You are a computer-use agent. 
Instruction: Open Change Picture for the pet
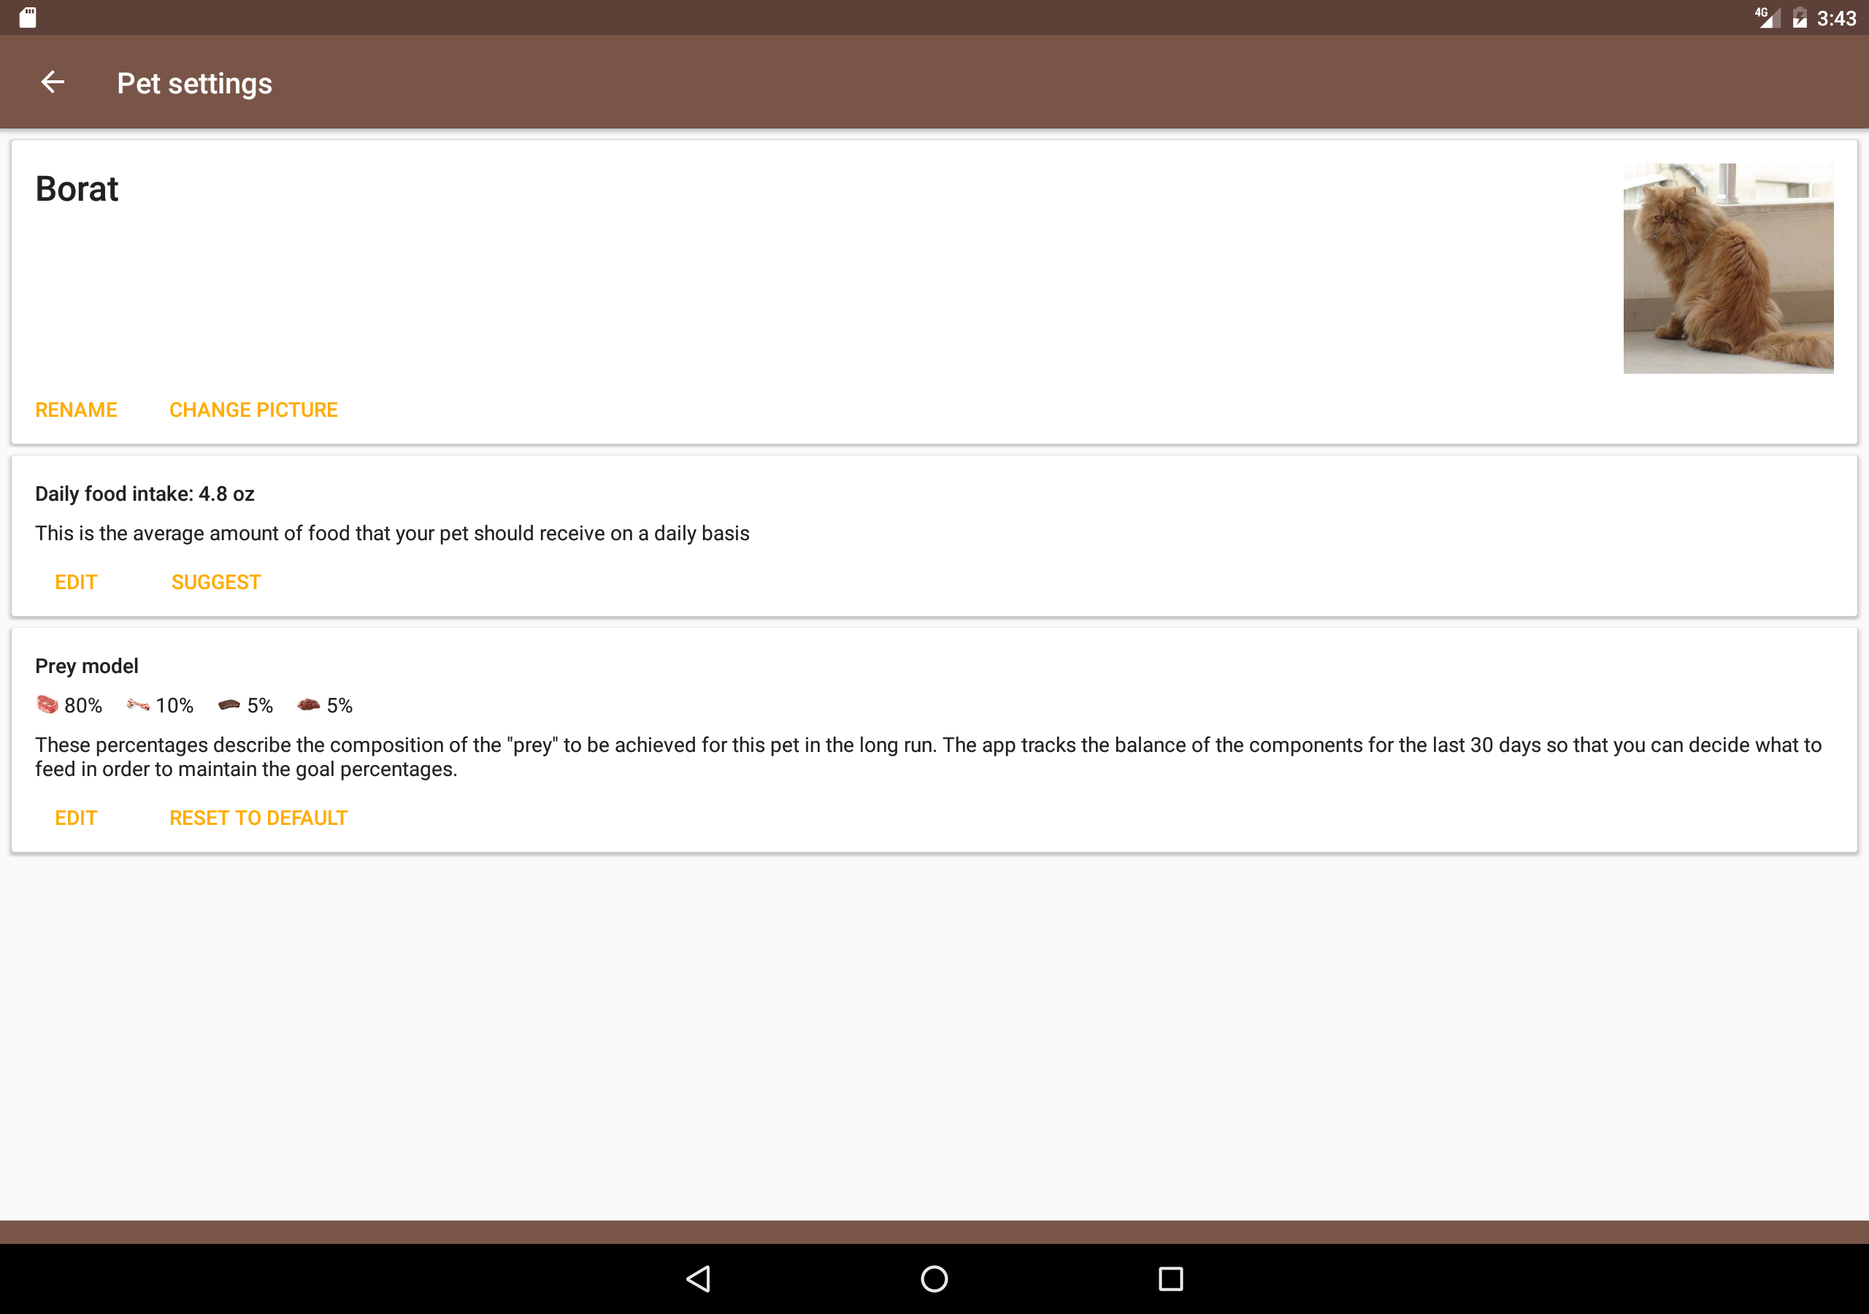[253, 410]
